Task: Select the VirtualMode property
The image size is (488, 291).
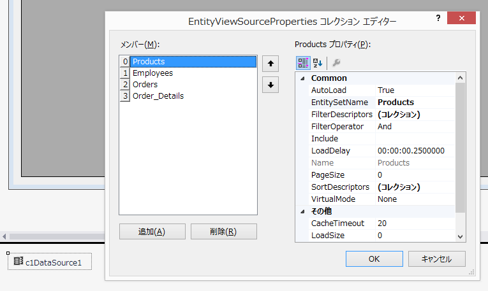Action: (x=343, y=199)
